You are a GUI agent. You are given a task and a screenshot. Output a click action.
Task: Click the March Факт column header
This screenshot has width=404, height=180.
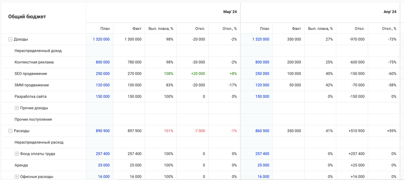click(x=137, y=29)
